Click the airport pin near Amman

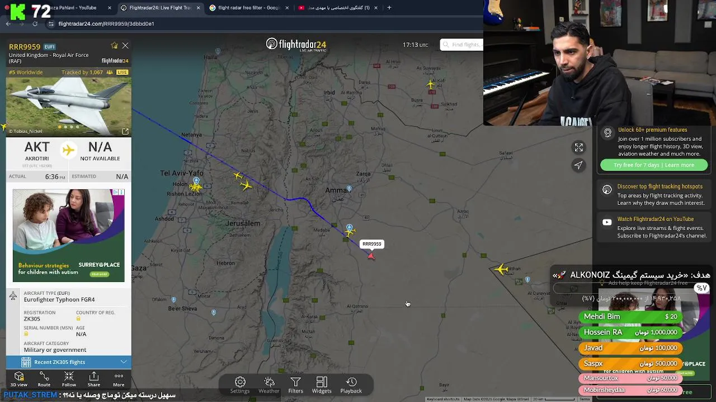349,189
